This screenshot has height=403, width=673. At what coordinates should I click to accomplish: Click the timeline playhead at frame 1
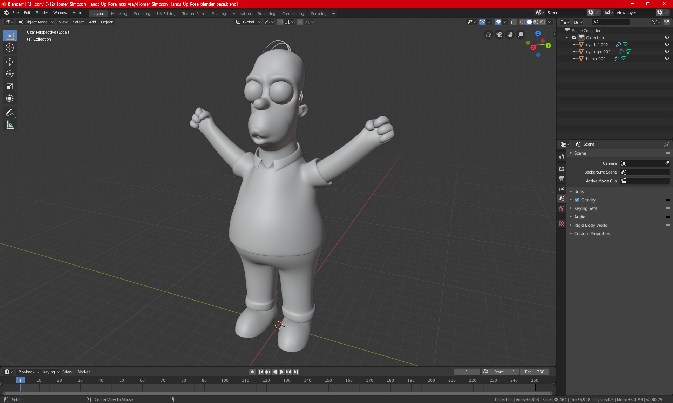pos(20,380)
